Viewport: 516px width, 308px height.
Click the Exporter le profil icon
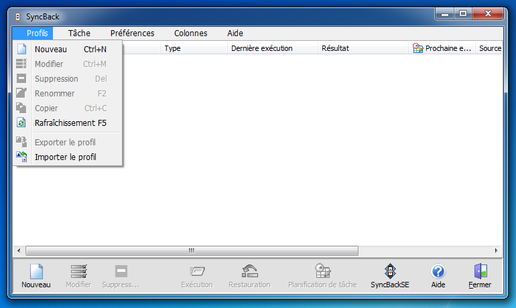tap(21, 142)
